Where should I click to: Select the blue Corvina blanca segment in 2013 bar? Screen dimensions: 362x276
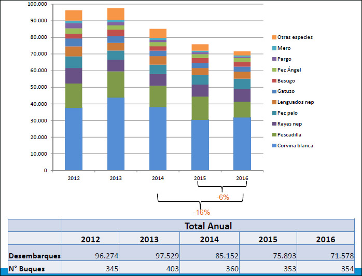tap(116, 134)
